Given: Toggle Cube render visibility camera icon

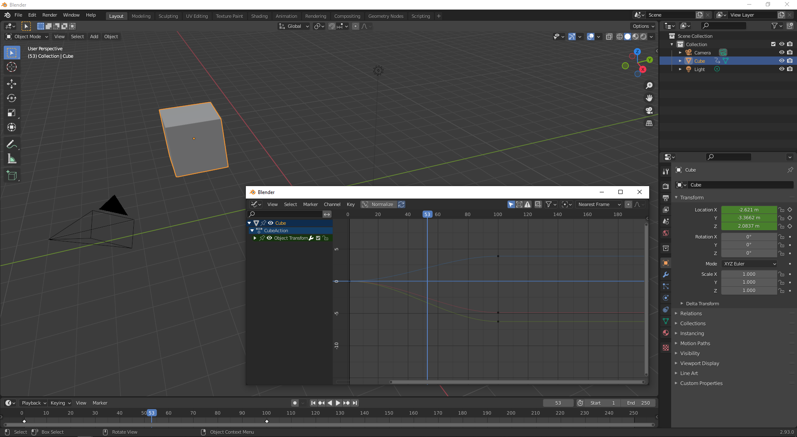Looking at the screenshot, I should click(x=790, y=61).
